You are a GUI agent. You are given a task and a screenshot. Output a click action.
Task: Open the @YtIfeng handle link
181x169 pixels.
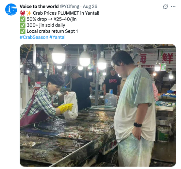70,7
